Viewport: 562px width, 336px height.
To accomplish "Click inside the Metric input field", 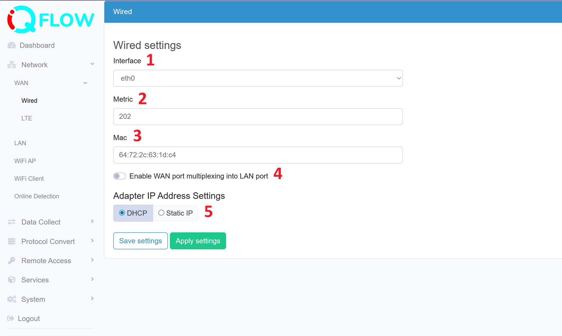I will click(x=258, y=116).
